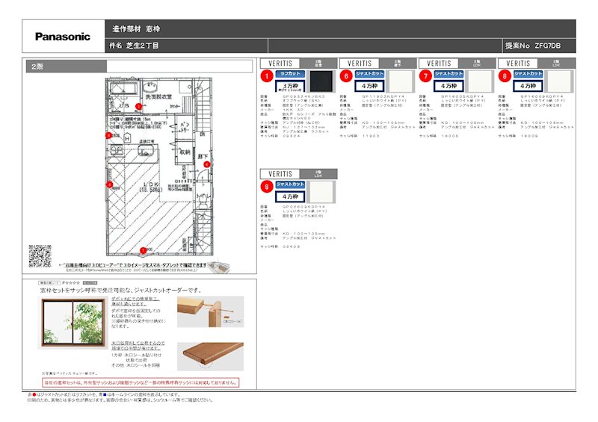Click the ジャストカット badge for item 7
Image resolution: width=598 pixels, height=422 pixels.
pos(449,74)
